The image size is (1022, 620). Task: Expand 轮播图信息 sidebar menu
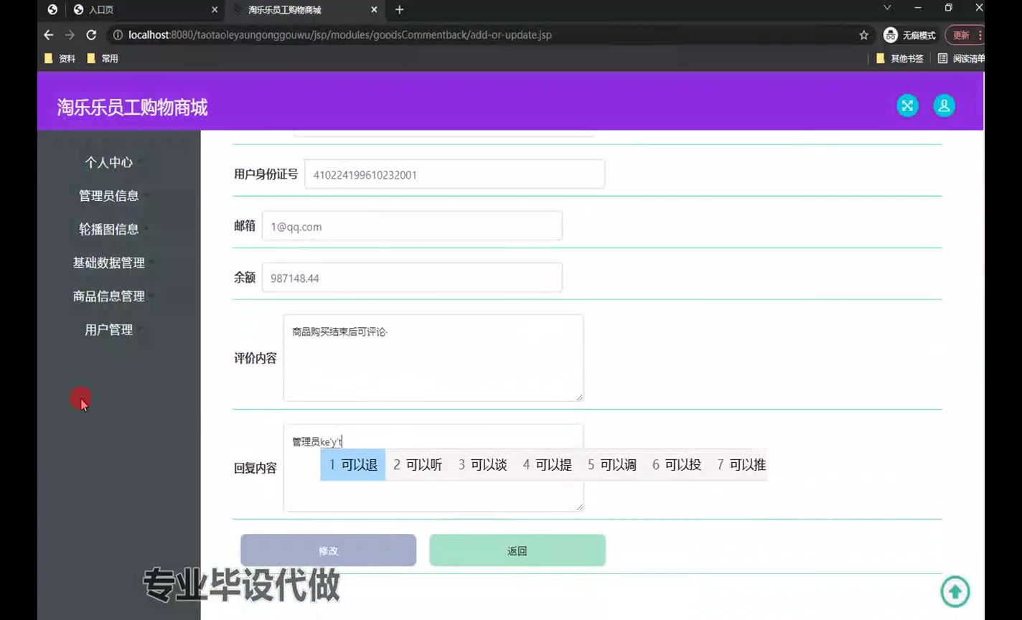[109, 229]
